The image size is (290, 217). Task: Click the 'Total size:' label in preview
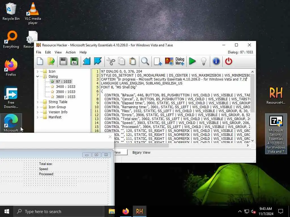click(46, 164)
